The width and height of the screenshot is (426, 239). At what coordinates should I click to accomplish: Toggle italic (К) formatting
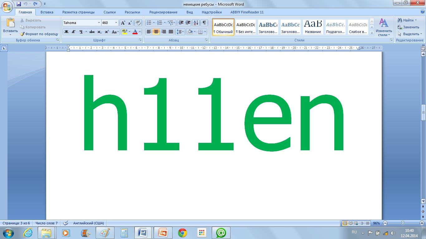74,32
